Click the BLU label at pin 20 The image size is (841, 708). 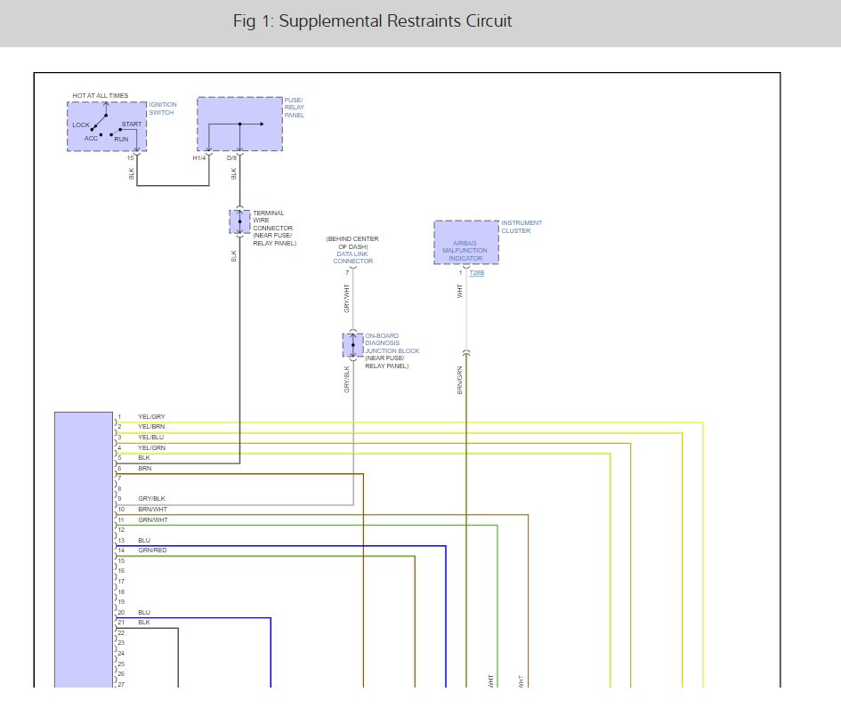pyautogui.click(x=144, y=612)
